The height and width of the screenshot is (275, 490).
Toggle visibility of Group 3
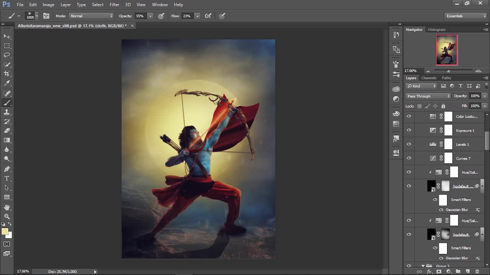coord(409,266)
